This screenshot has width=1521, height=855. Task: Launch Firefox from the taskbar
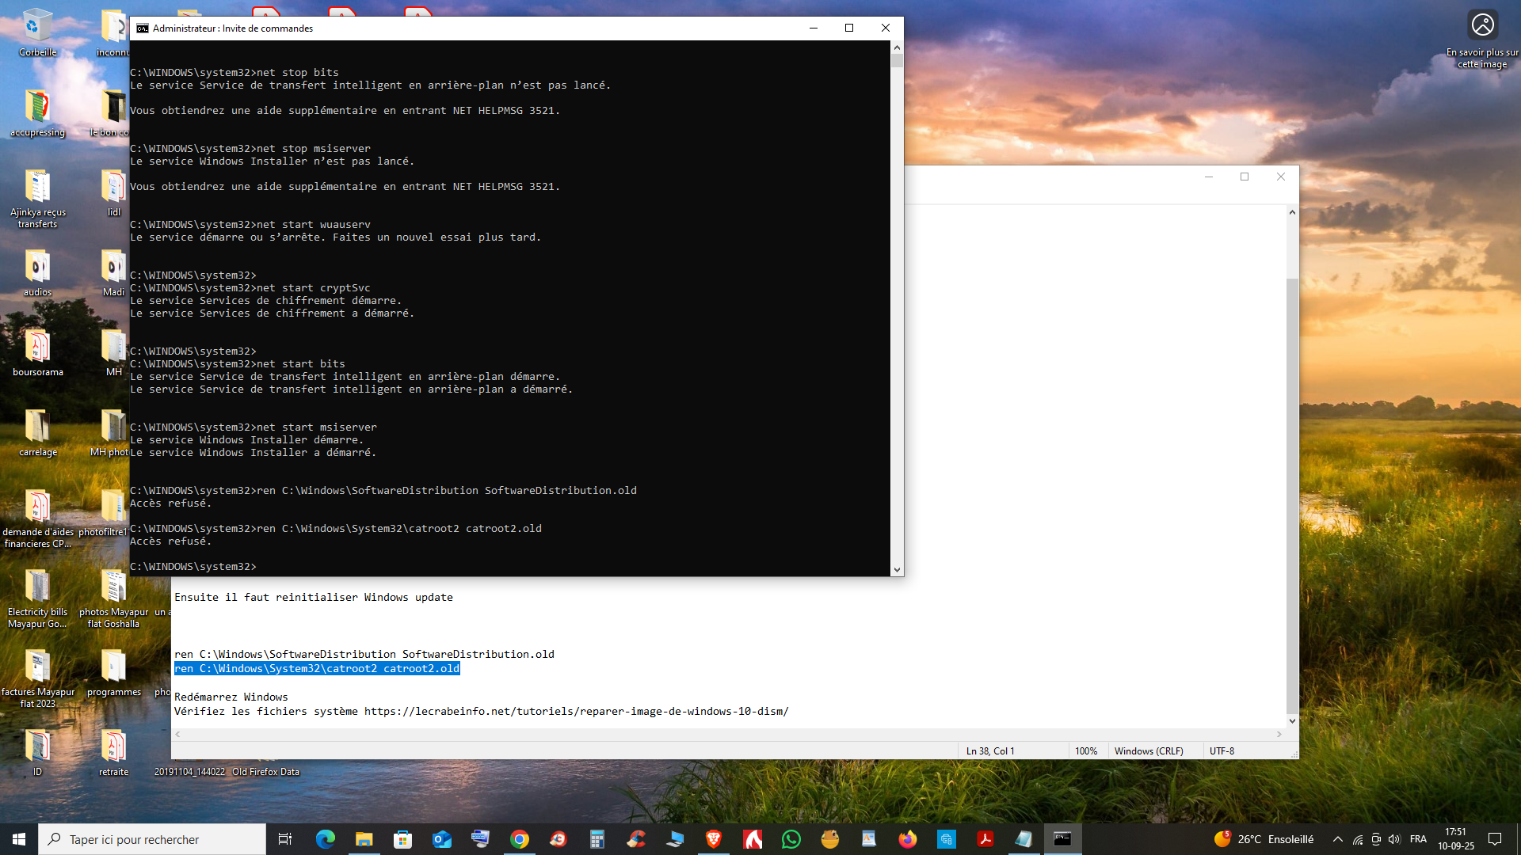(x=908, y=839)
